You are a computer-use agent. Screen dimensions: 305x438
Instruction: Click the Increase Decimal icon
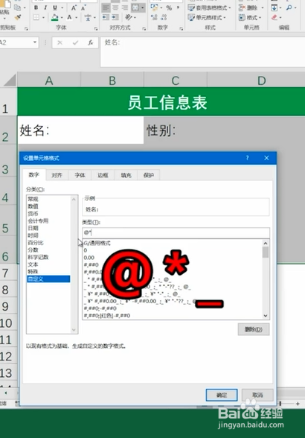[x=154, y=18]
